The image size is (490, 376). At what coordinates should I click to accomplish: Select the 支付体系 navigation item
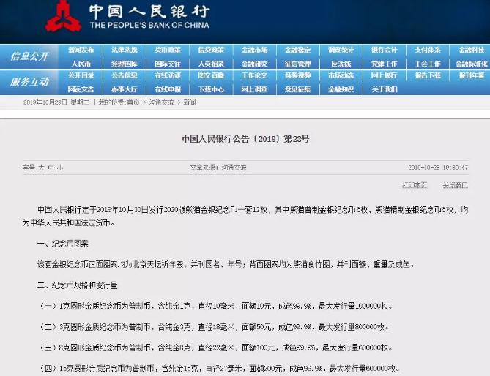[x=427, y=50]
